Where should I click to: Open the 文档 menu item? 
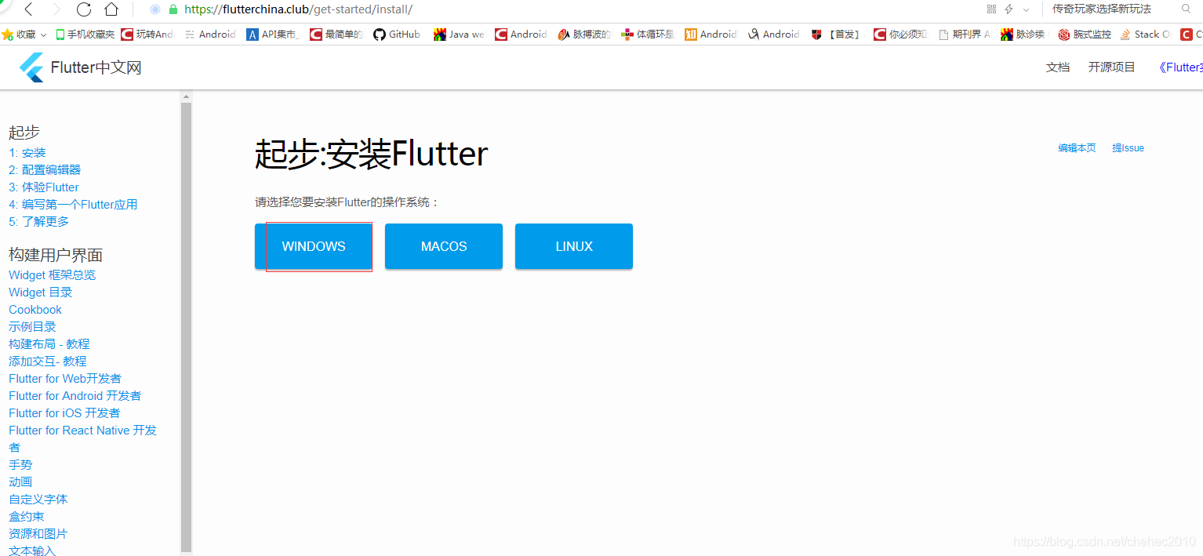click(1058, 67)
